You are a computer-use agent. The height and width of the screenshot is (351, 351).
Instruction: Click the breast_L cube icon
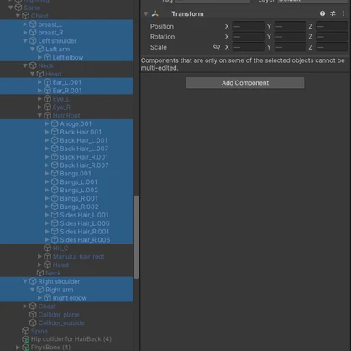(33, 24)
